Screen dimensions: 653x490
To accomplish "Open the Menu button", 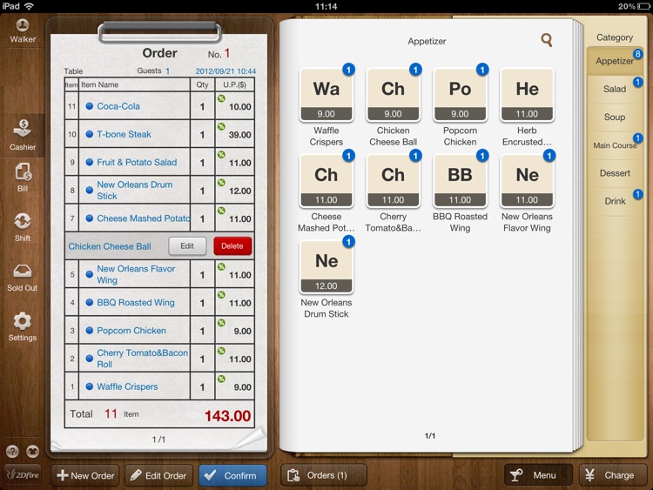I will coord(538,475).
